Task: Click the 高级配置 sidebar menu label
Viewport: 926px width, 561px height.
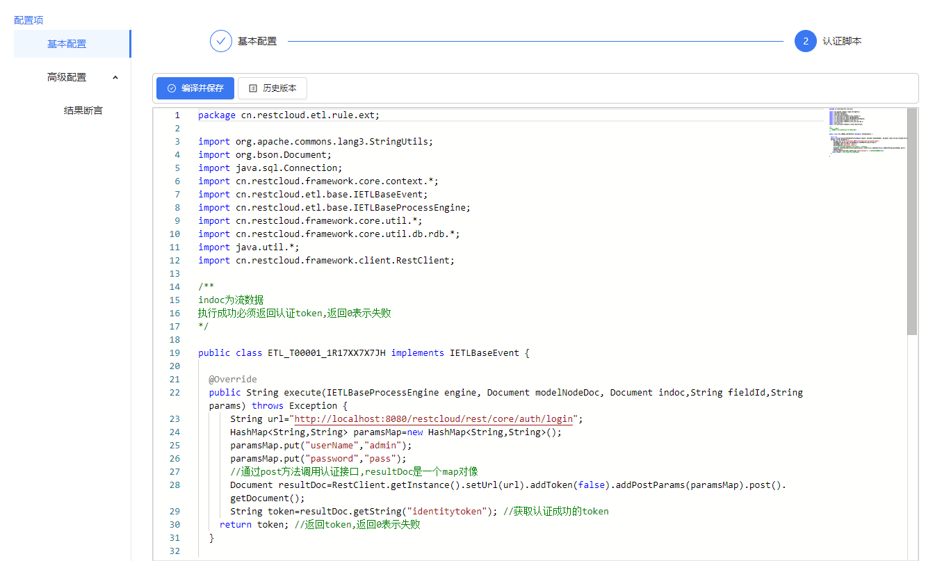Action: [x=67, y=77]
